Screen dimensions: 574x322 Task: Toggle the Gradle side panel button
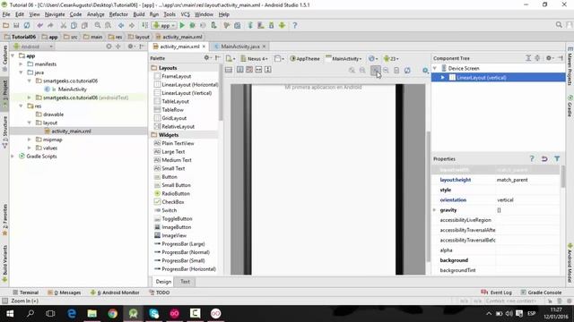point(570,106)
